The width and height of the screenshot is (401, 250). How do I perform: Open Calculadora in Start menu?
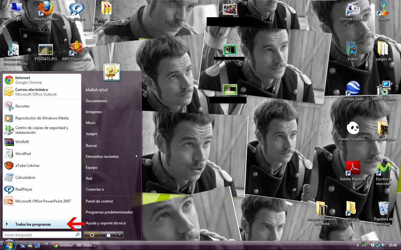click(25, 177)
